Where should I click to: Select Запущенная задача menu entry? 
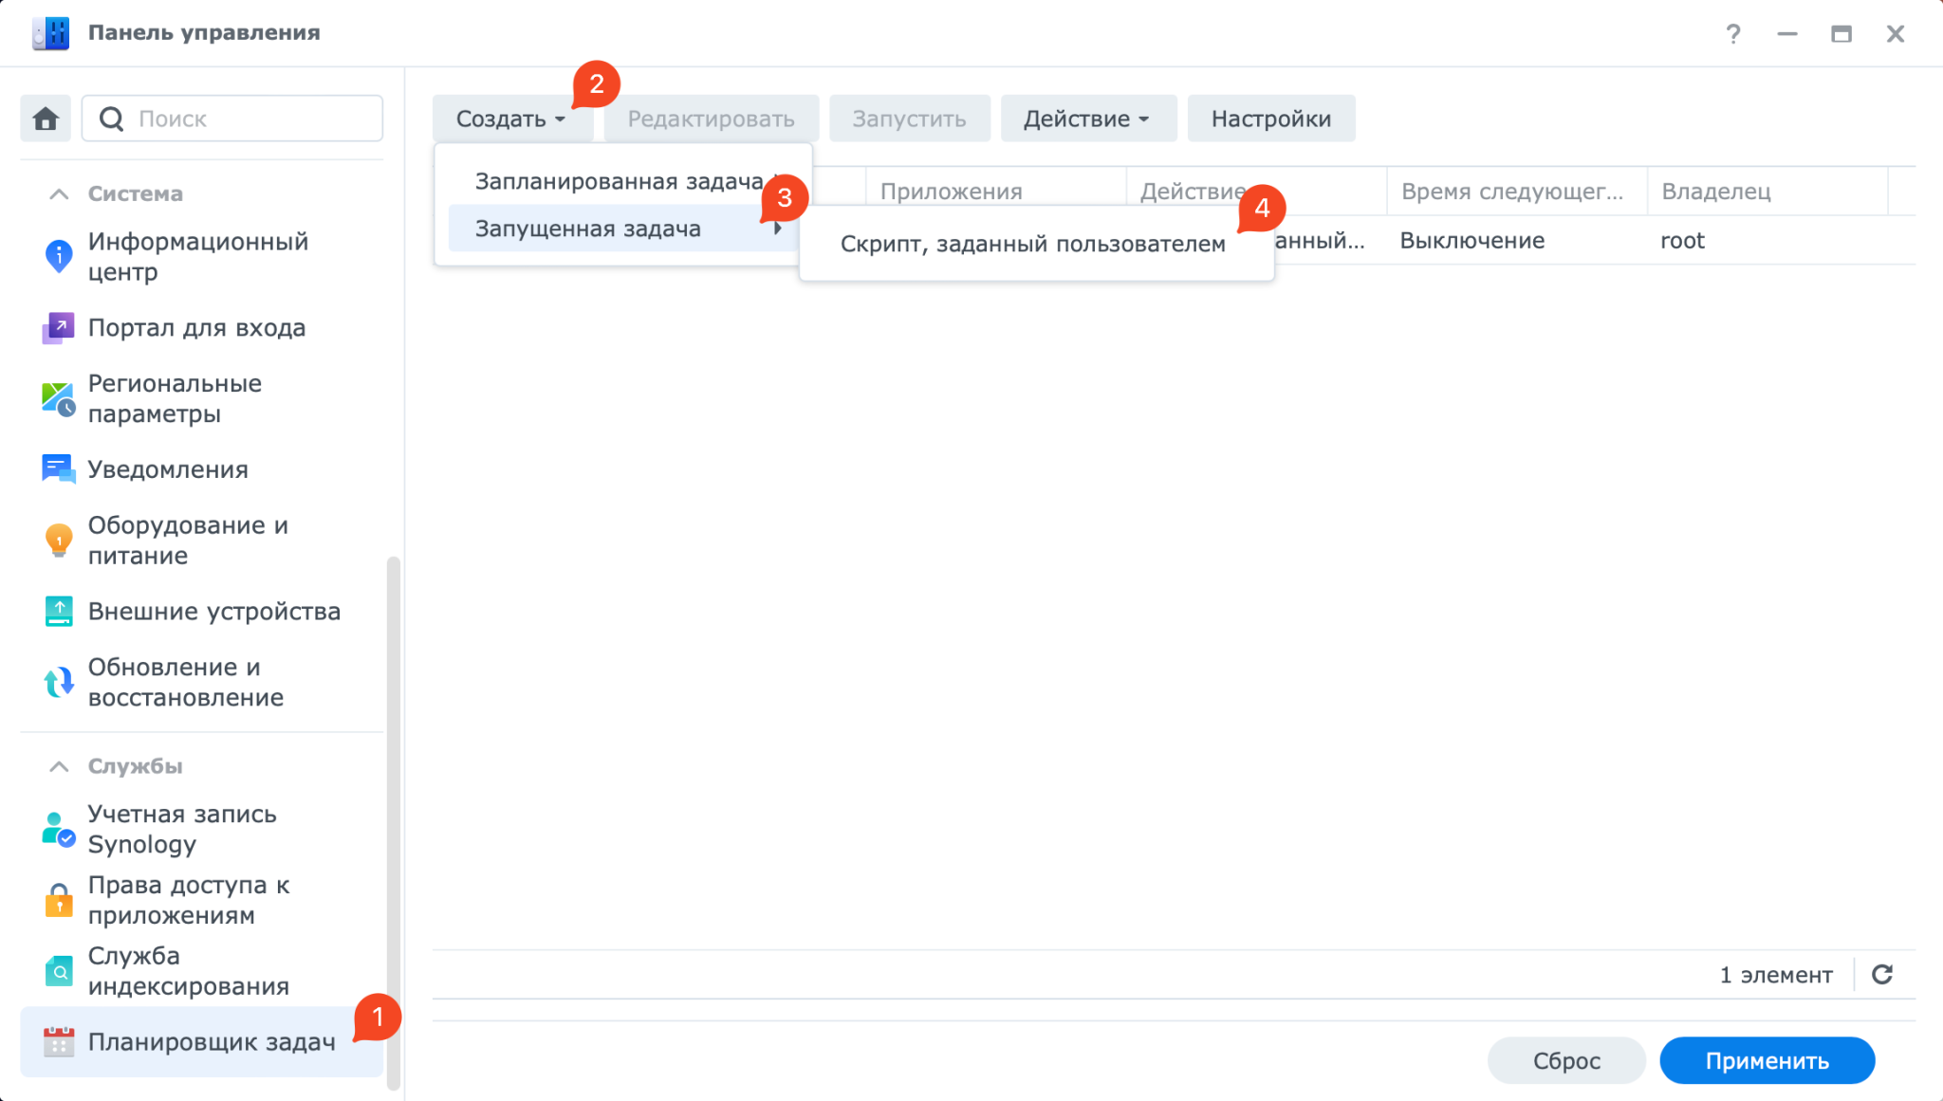pyautogui.click(x=623, y=229)
